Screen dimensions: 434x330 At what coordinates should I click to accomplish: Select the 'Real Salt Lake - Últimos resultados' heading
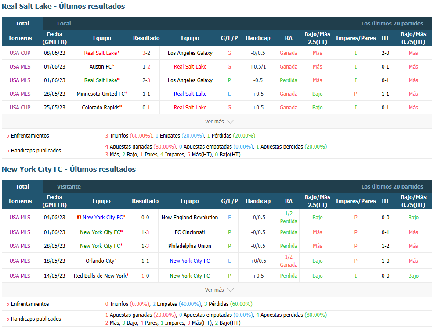(x=63, y=6)
